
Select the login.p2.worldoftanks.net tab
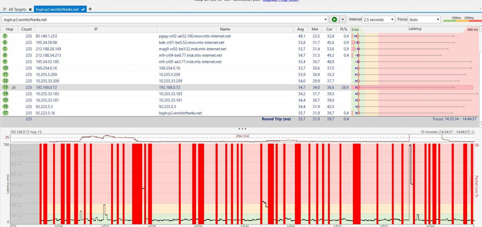click(x=57, y=9)
